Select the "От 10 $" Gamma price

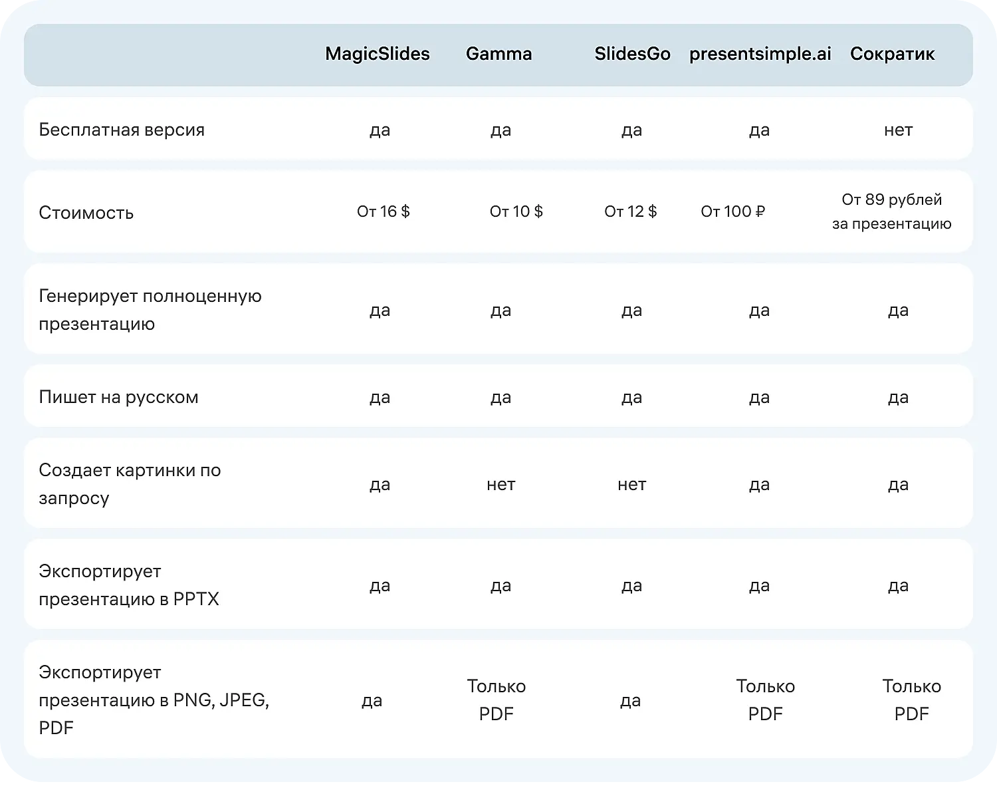(x=516, y=211)
